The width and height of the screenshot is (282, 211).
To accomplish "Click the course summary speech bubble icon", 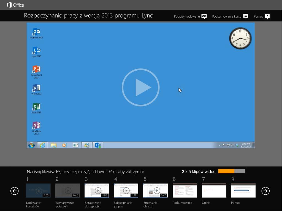I will (245, 16).
